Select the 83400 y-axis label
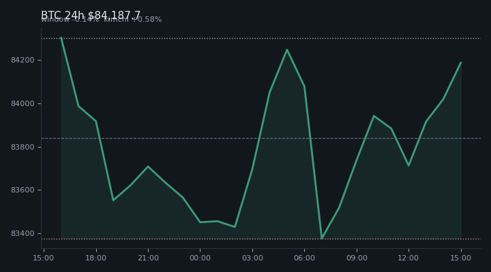491x272 pixels. click(x=23, y=233)
